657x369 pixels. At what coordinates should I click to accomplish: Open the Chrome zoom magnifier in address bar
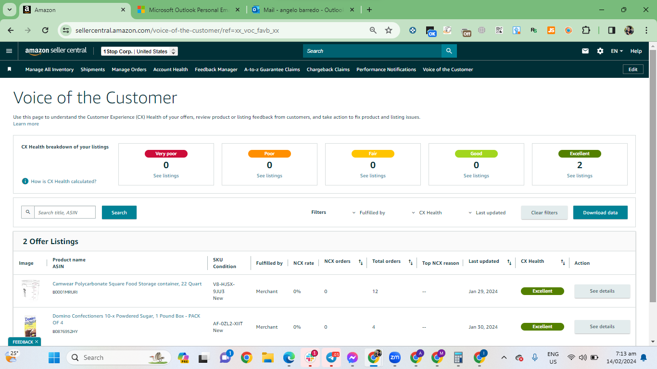[x=373, y=30]
